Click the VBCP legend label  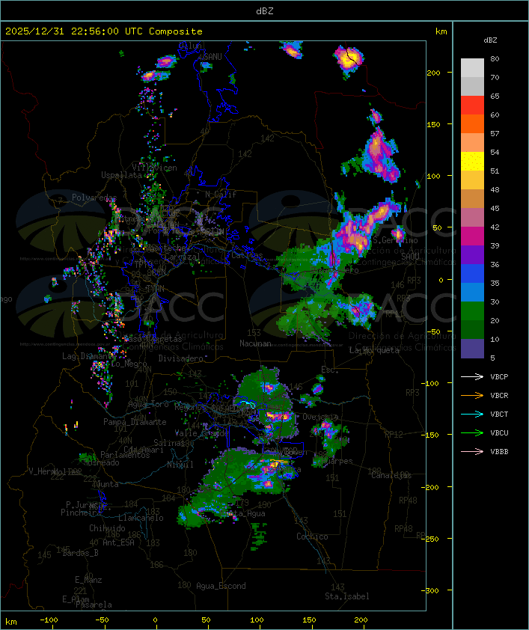[x=499, y=376]
